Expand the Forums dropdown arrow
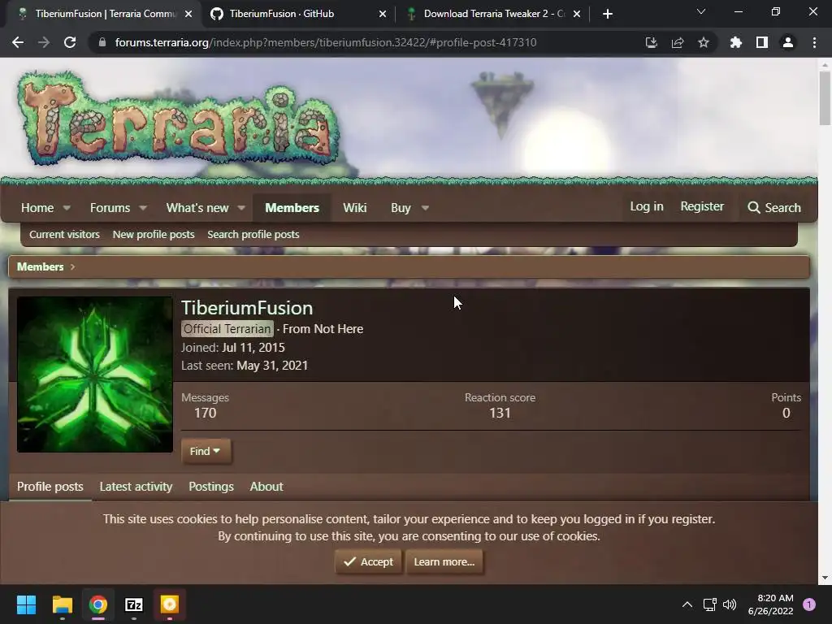832x624 pixels. [x=143, y=208]
